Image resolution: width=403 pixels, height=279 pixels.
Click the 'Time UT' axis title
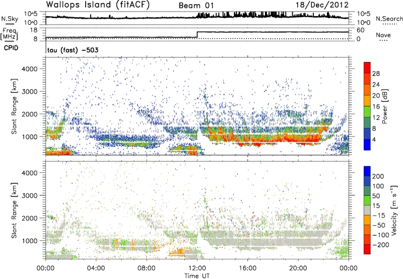tap(197, 276)
